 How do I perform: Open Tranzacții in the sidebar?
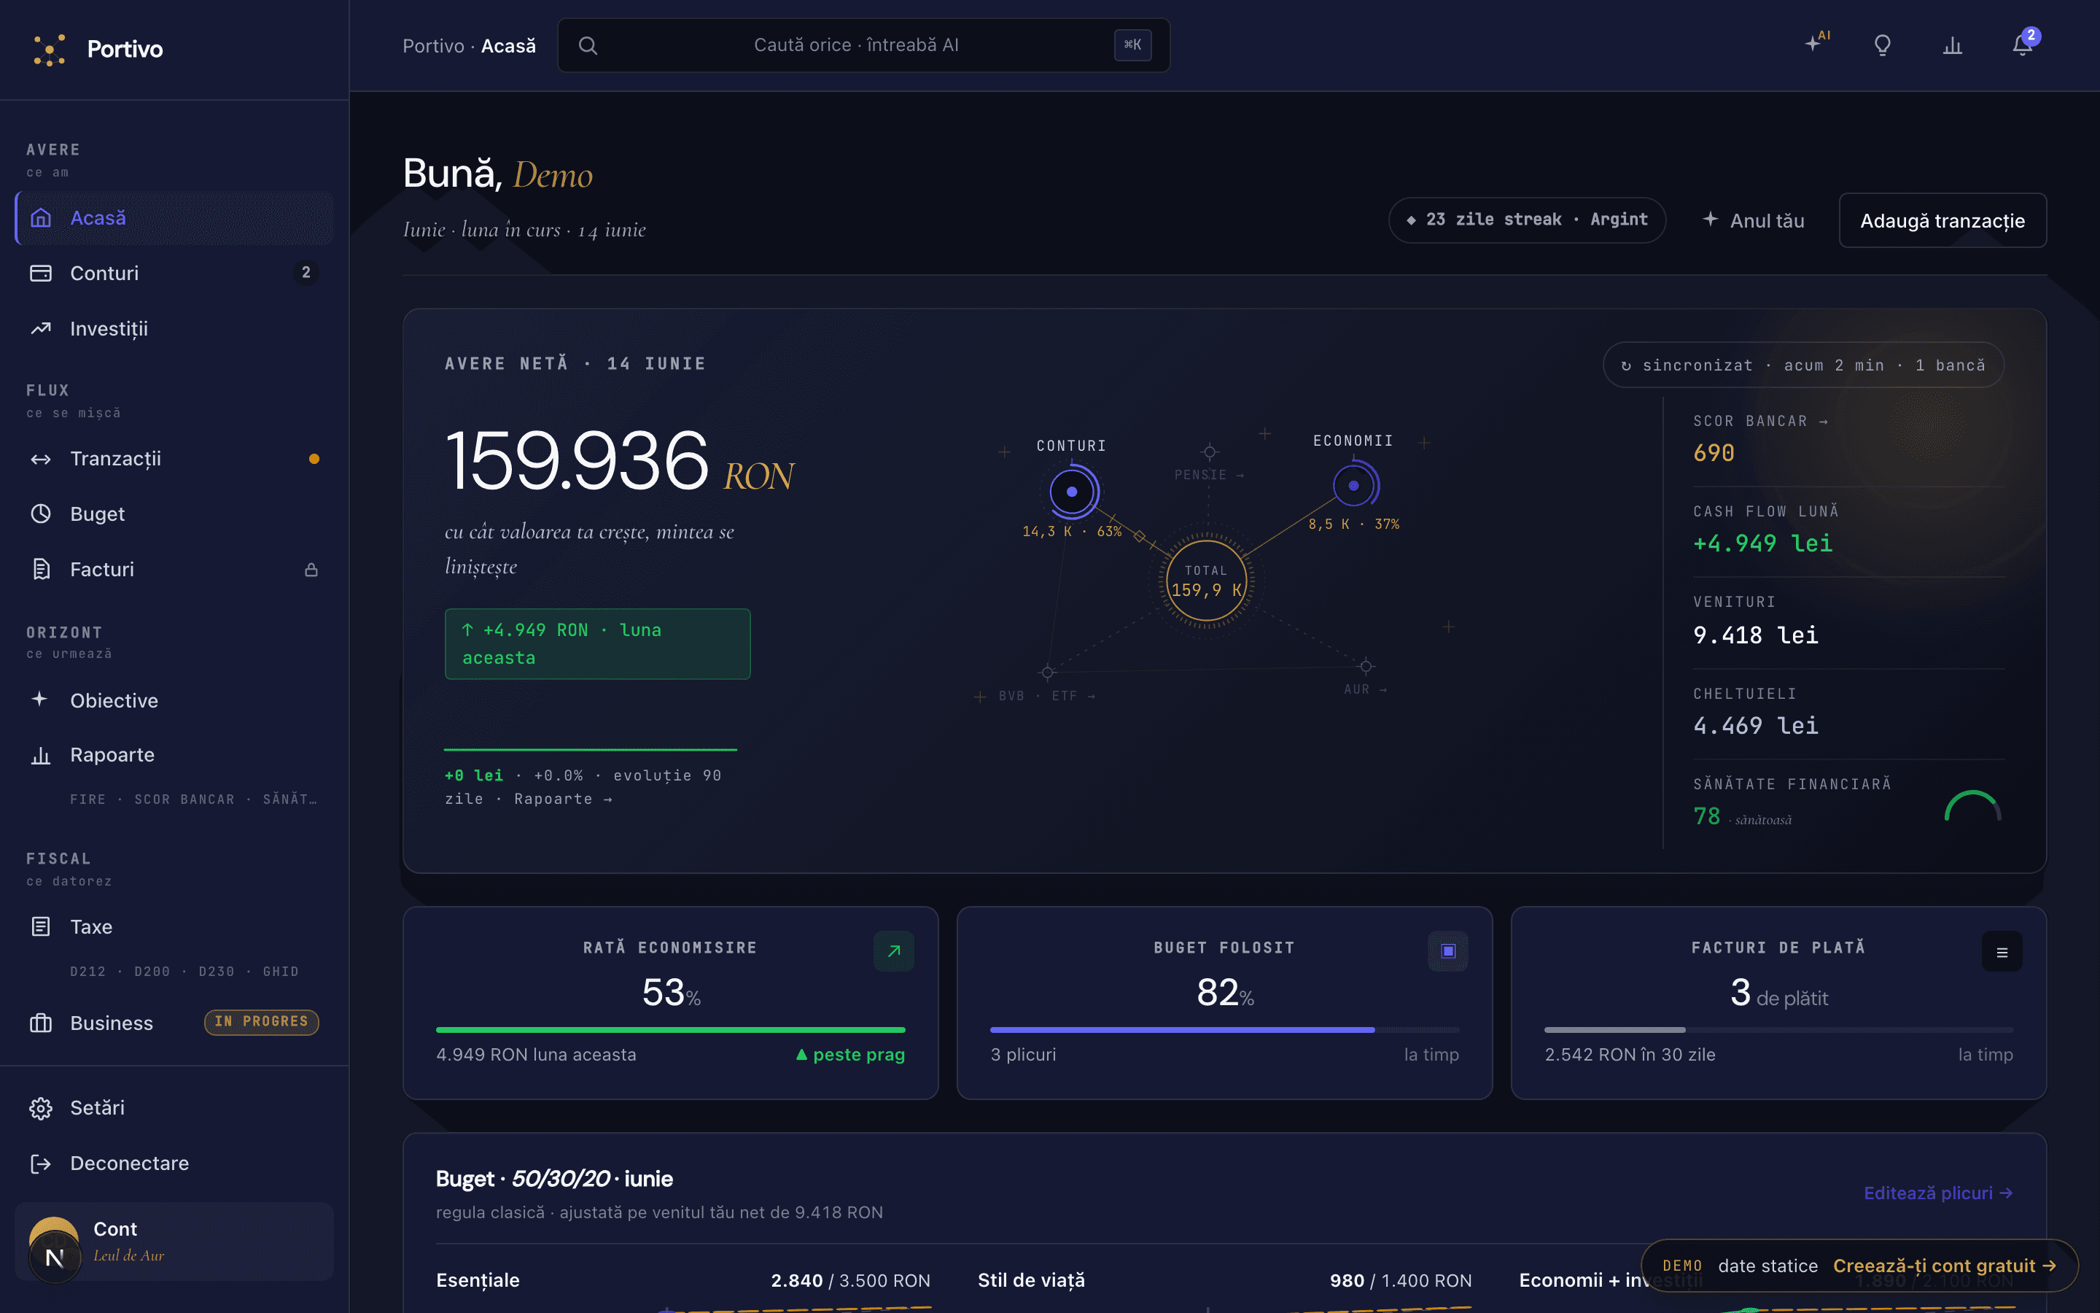click(x=174, y=459)
